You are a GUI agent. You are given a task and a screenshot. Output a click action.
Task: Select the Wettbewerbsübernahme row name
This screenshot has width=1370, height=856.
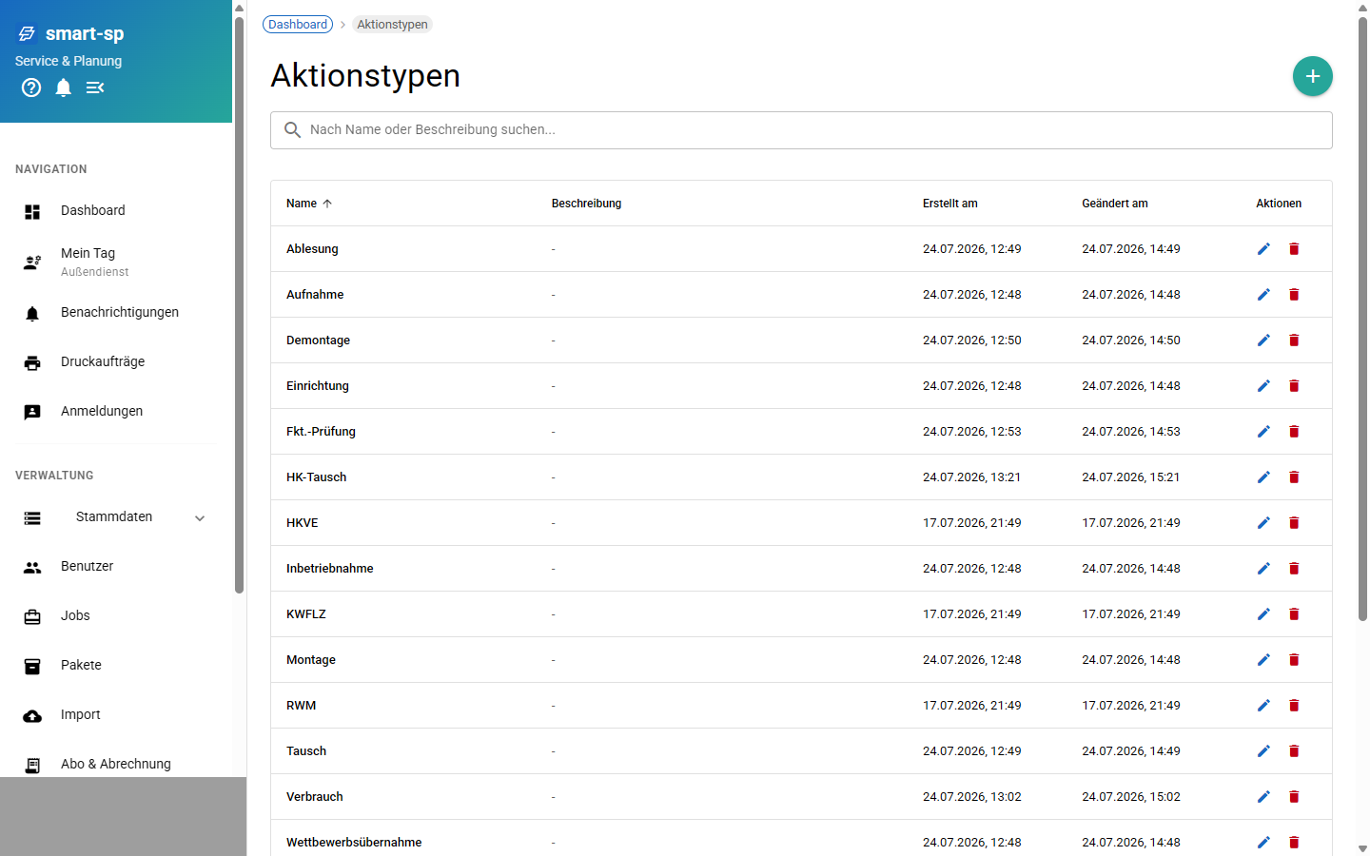(x=354, y=843)
